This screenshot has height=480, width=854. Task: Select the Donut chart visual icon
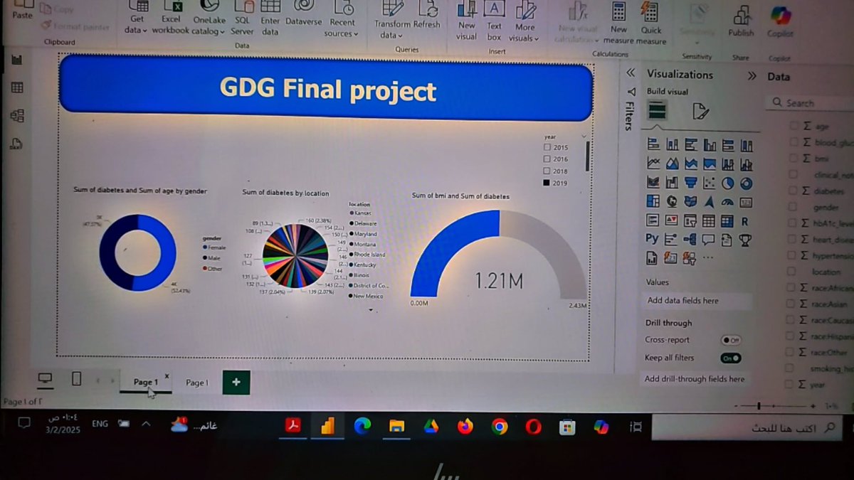pos(747,183)
